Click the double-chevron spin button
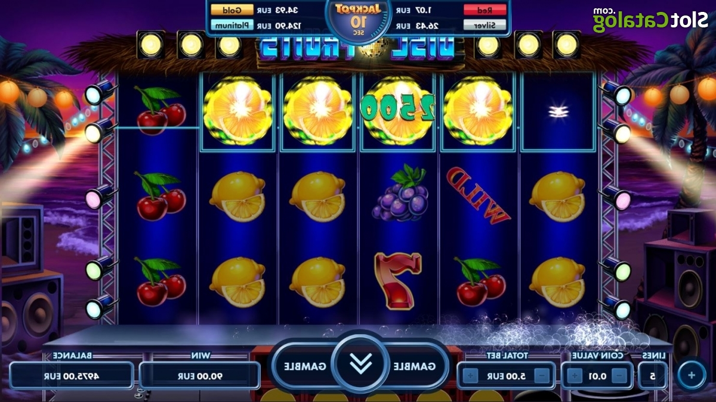 click(x=360, y=364)
